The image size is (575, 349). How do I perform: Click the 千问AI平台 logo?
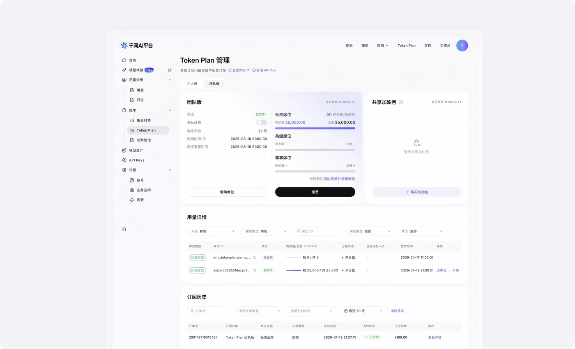[137, 46]
